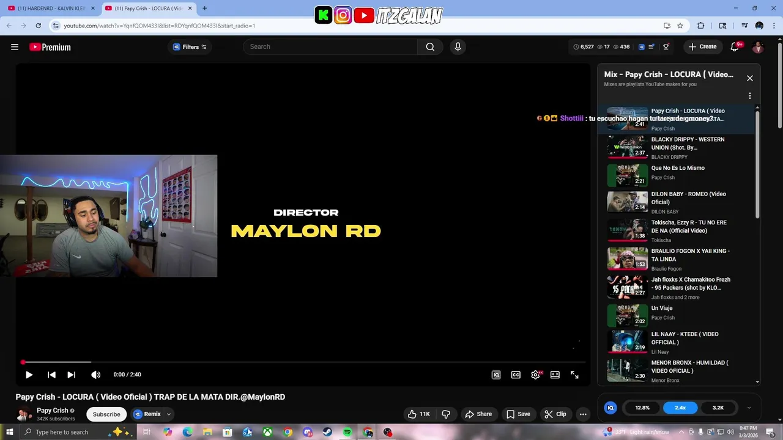The width and height of the screenshot is (783, 440).
Task: Click the vidIQ logo in score bar
Action: pyautogui.click(x=610, y=408)
